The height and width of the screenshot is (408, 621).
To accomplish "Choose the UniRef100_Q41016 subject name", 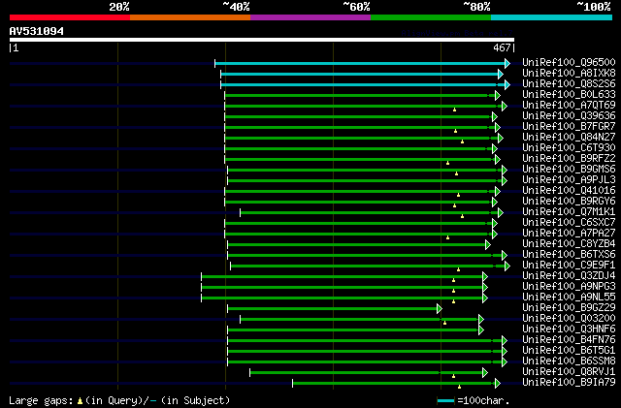I will tap(569, 191).
